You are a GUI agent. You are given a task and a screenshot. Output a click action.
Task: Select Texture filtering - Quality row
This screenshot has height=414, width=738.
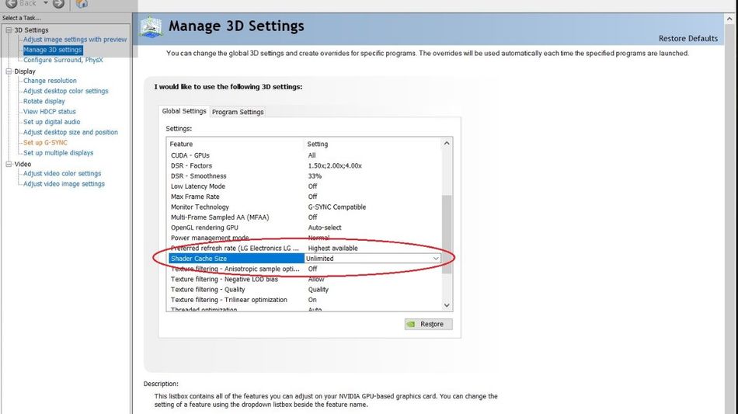[x=305, y=289]
